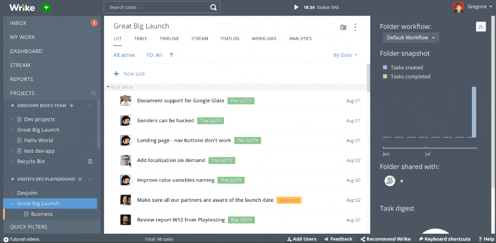Click the green plus create button
This screenshot has width=496, height=243.
tap(46, 7)
